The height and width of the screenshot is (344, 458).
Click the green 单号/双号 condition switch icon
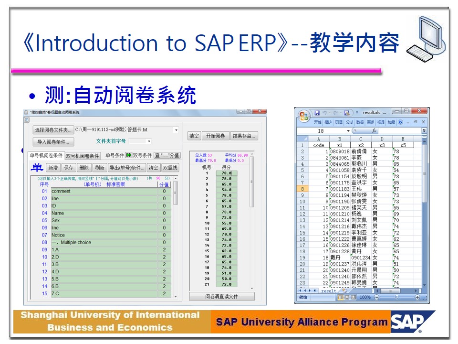(128, 155)
